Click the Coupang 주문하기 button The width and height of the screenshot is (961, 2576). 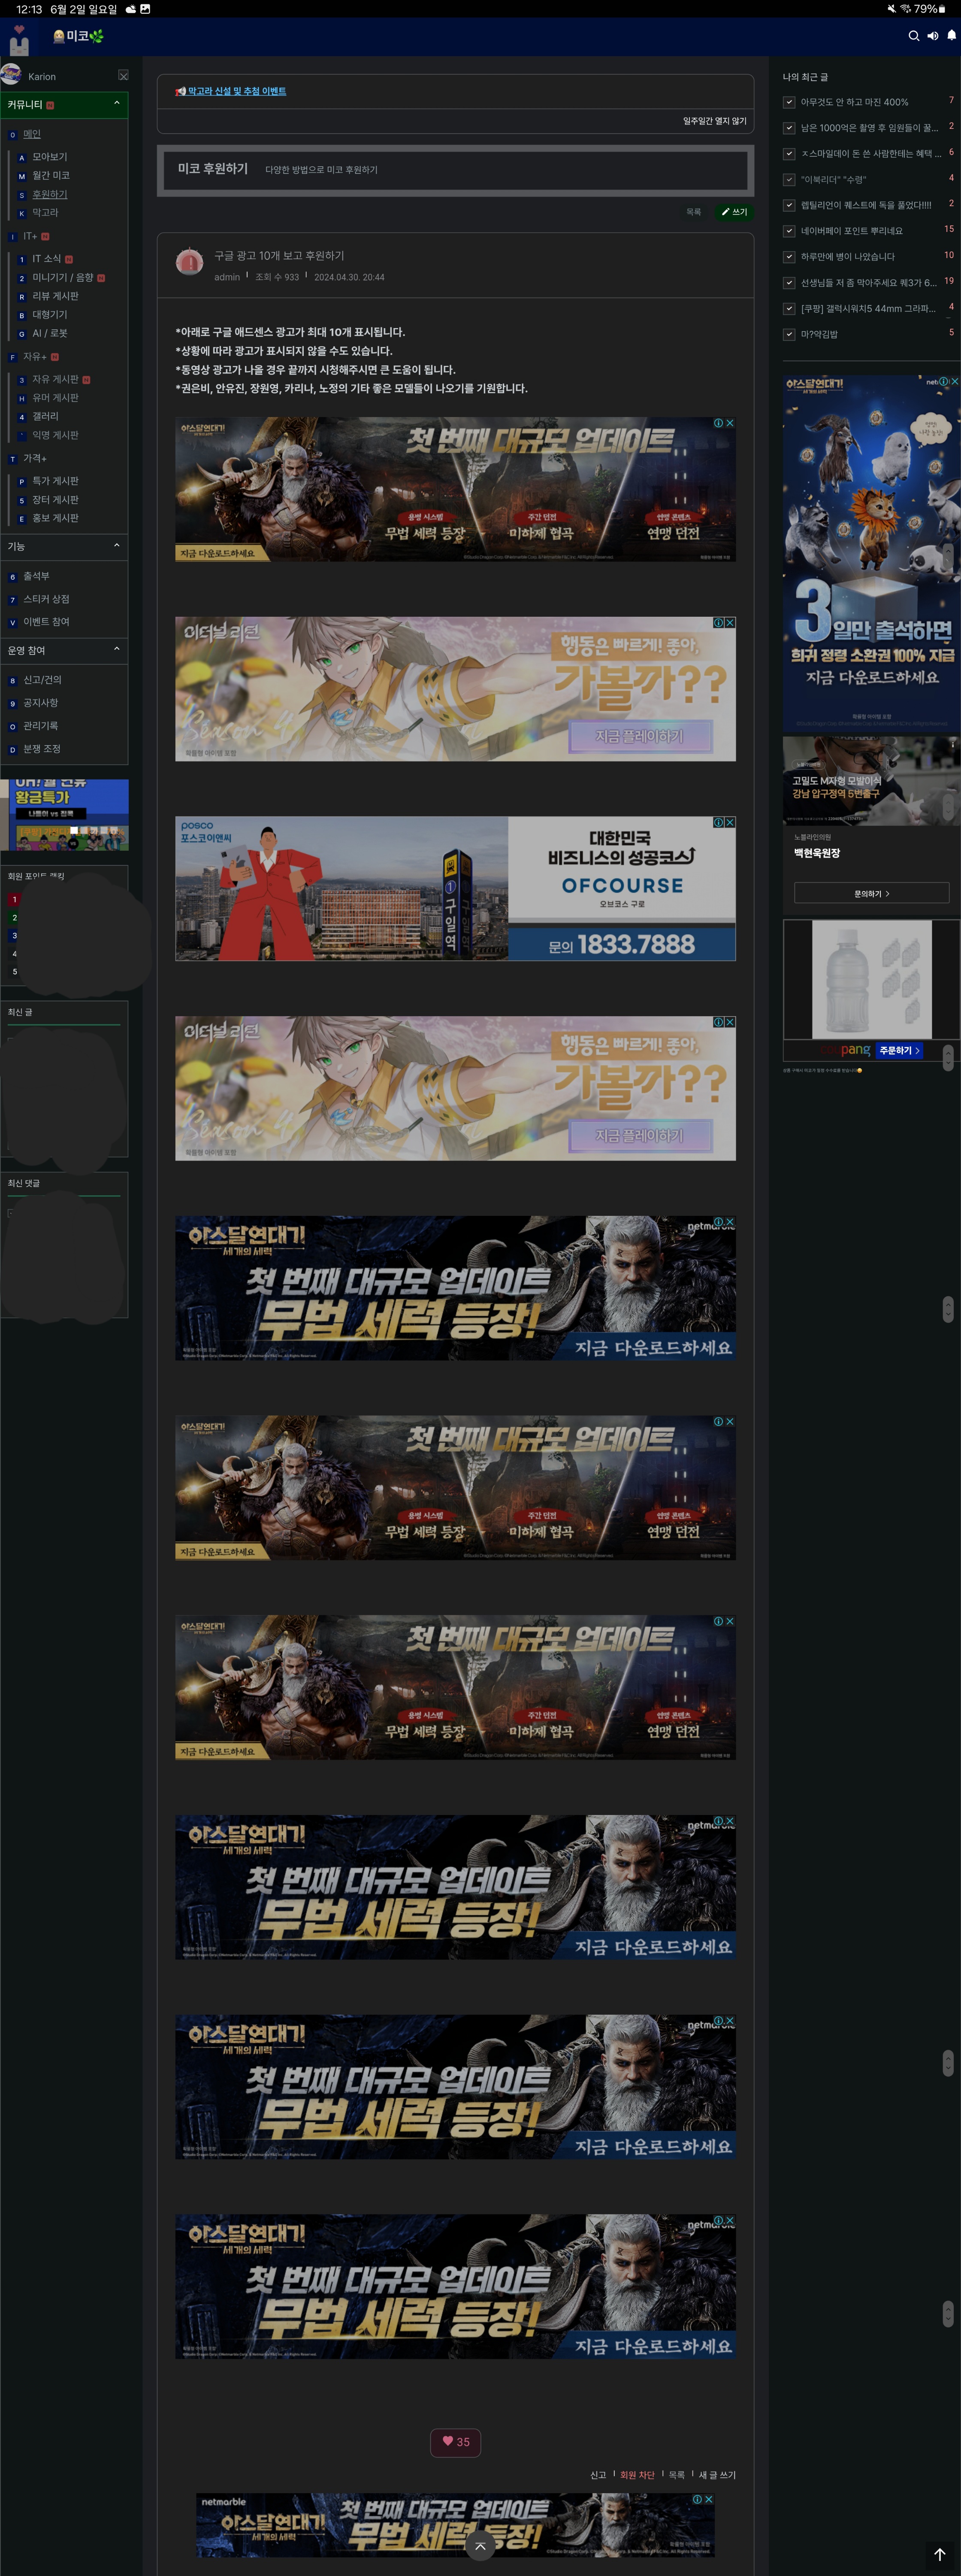(900, 1050)
